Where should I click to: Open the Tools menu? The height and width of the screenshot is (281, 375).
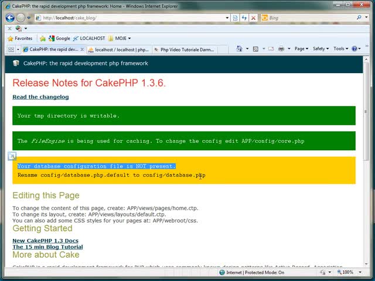341,49
